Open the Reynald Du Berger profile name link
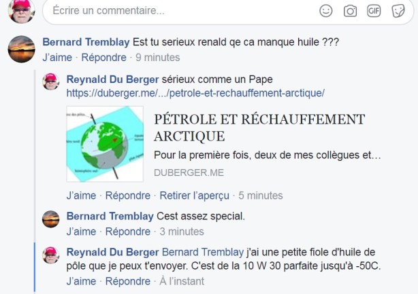The width and height of the screenshot is (418, 294). (112, 79)
